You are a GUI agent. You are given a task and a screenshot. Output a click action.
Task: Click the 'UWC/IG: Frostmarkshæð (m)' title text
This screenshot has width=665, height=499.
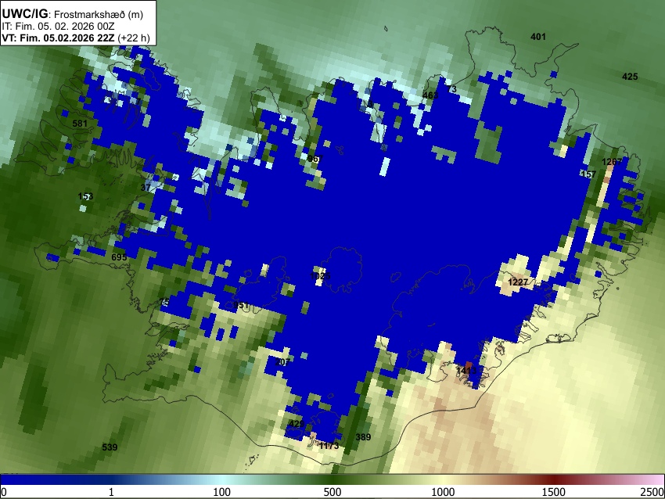(73, 14)
